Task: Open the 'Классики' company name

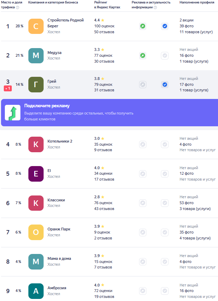Action: coord(56,200)
